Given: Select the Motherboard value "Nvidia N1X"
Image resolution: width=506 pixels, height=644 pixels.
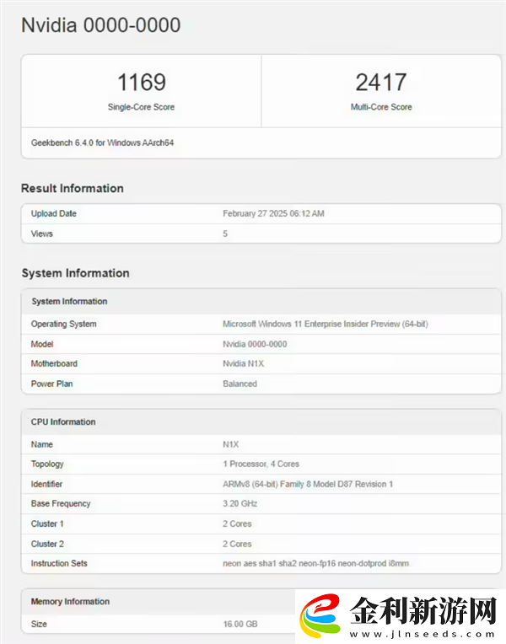Looking at the screenshot, I should point(244,363).
